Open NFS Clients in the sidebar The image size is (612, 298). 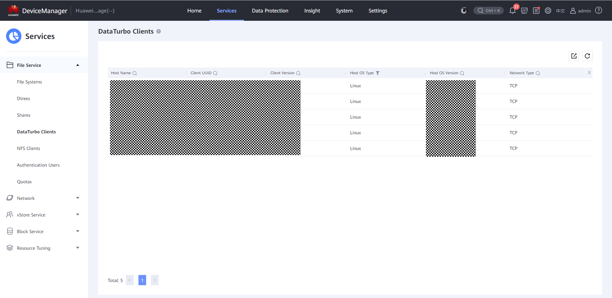coord(28,148)
